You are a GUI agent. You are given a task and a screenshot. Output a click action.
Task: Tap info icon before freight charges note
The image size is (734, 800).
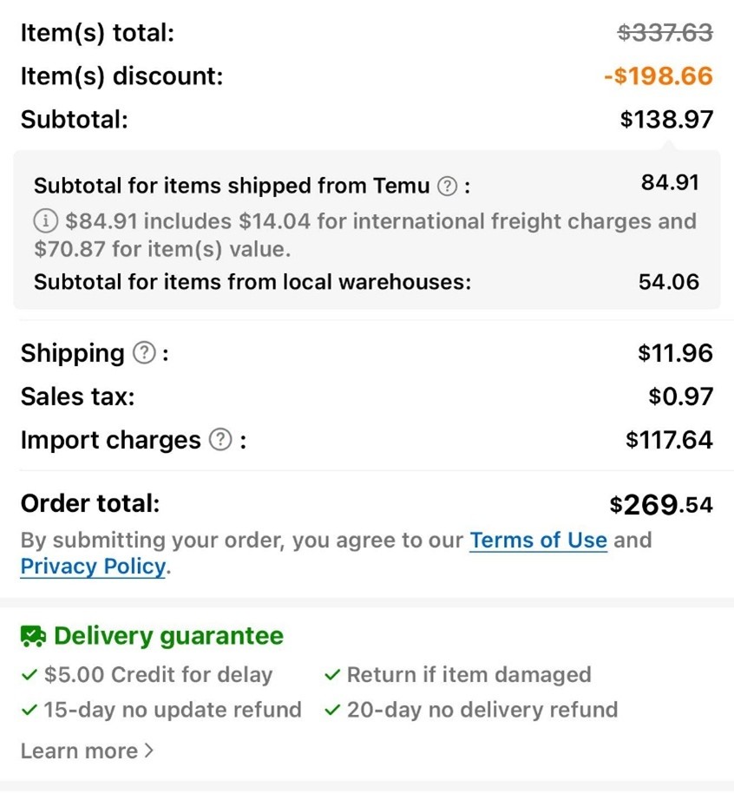[45, 221]
